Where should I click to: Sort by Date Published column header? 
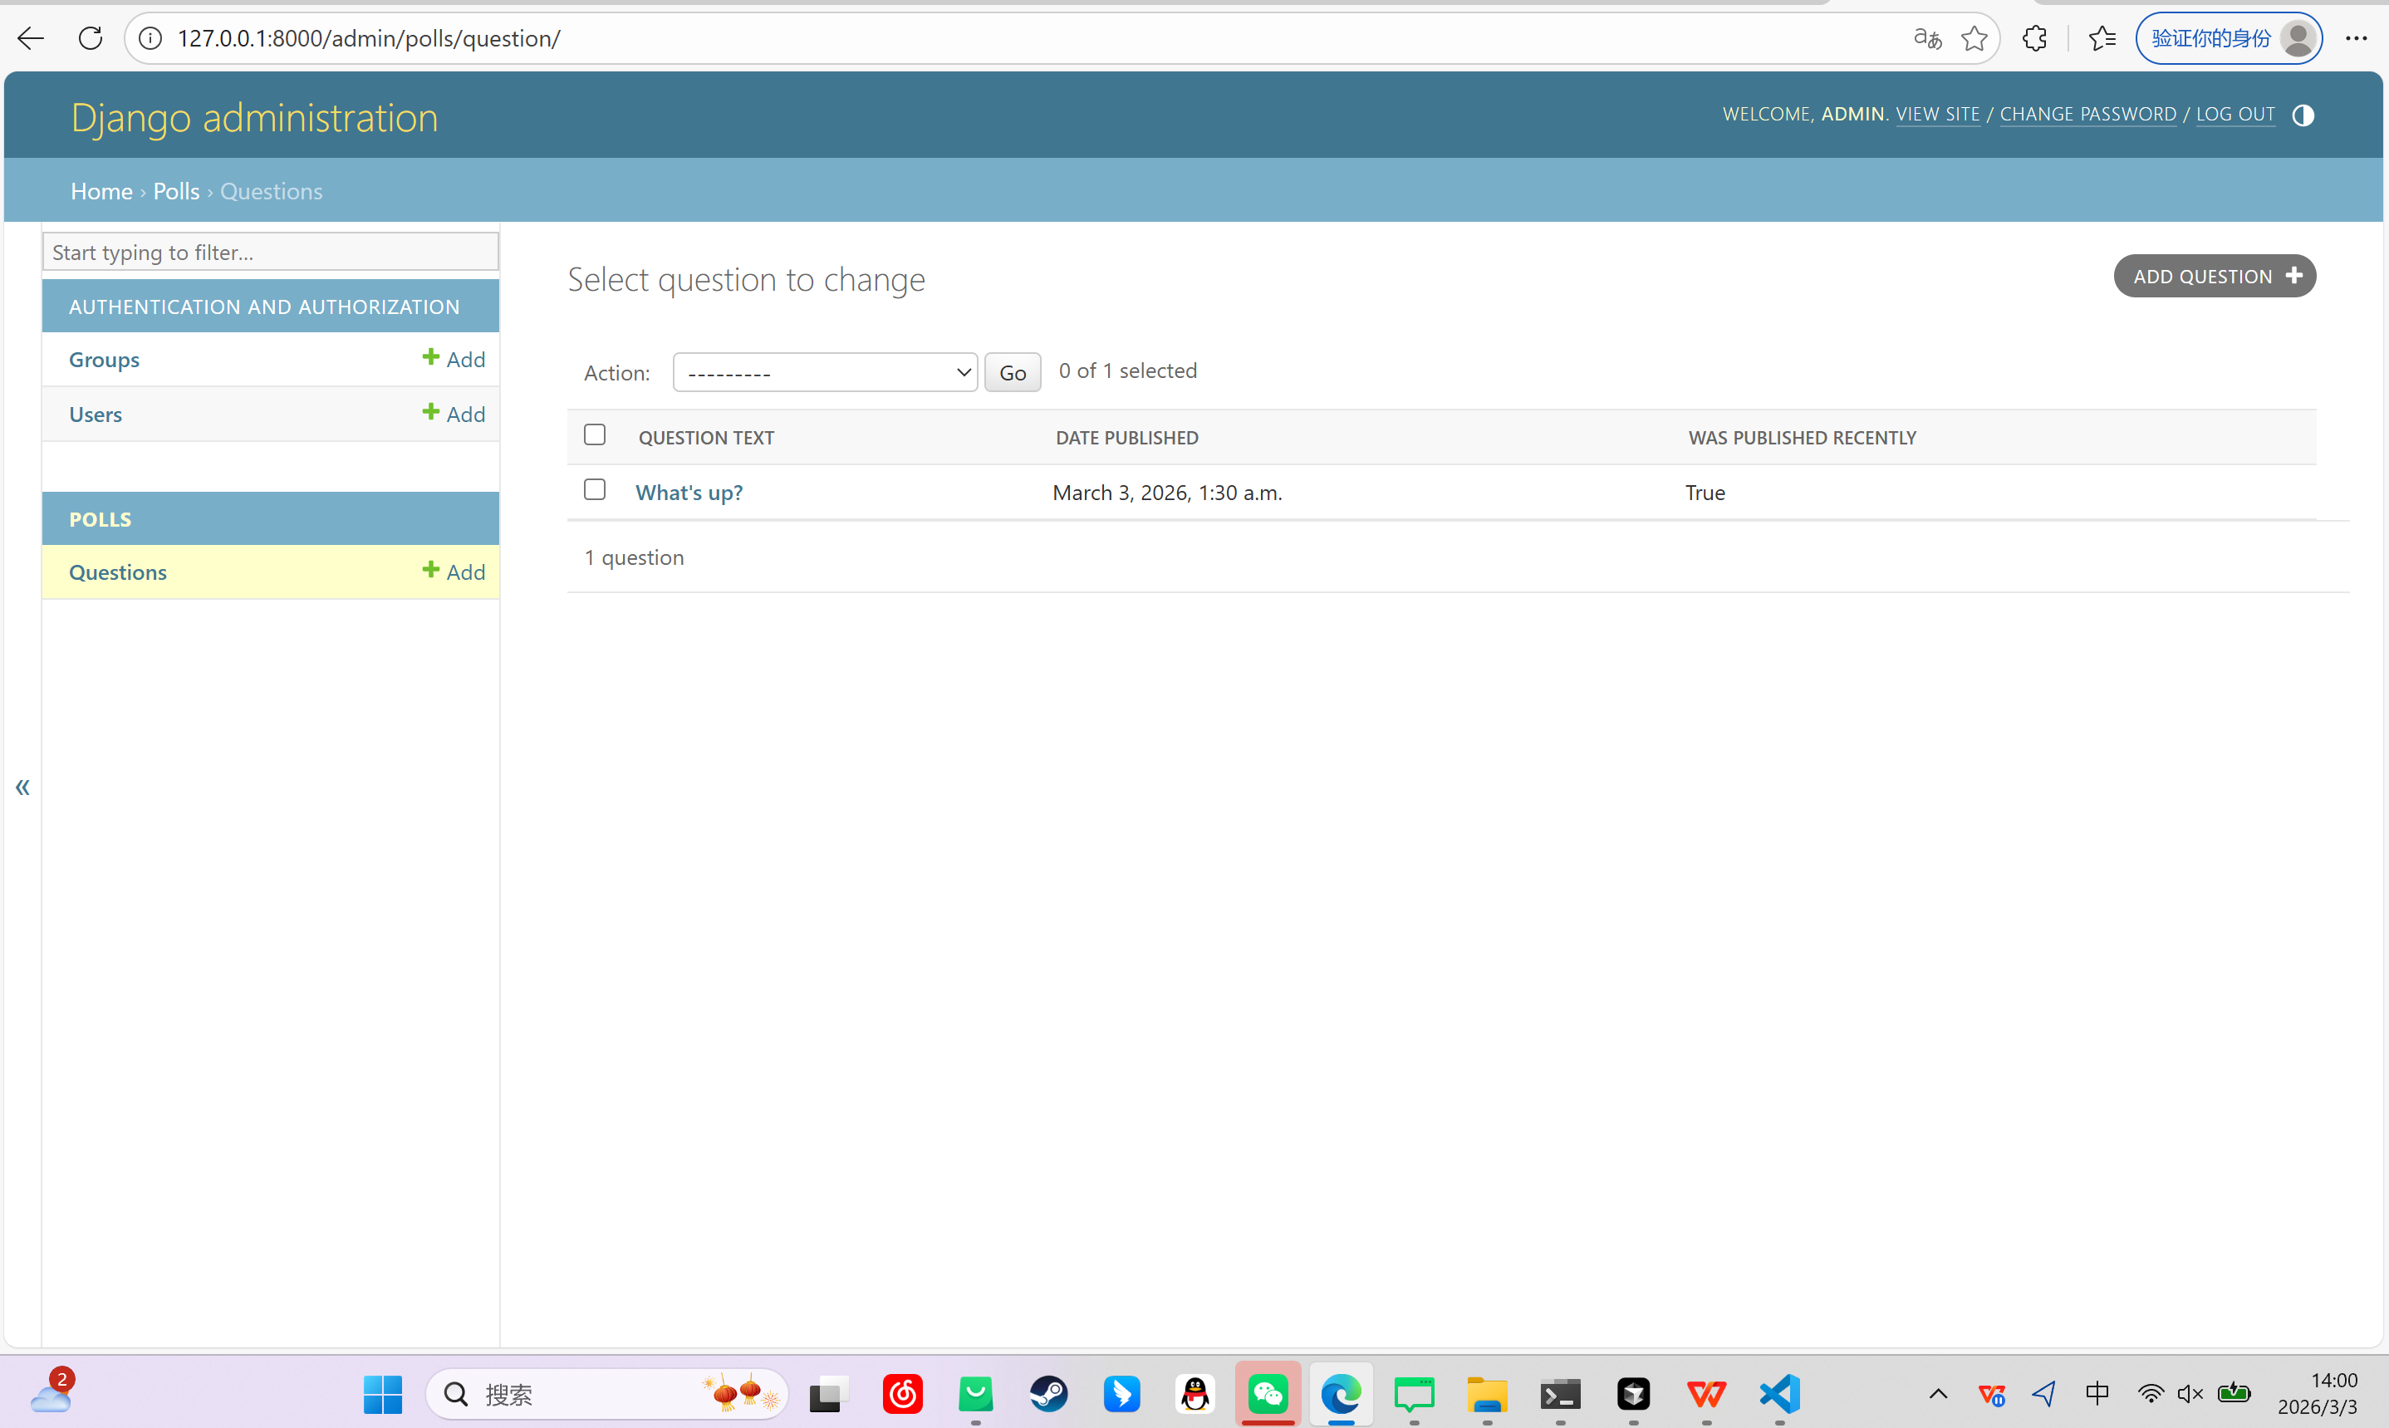[x=1126, y=438]
